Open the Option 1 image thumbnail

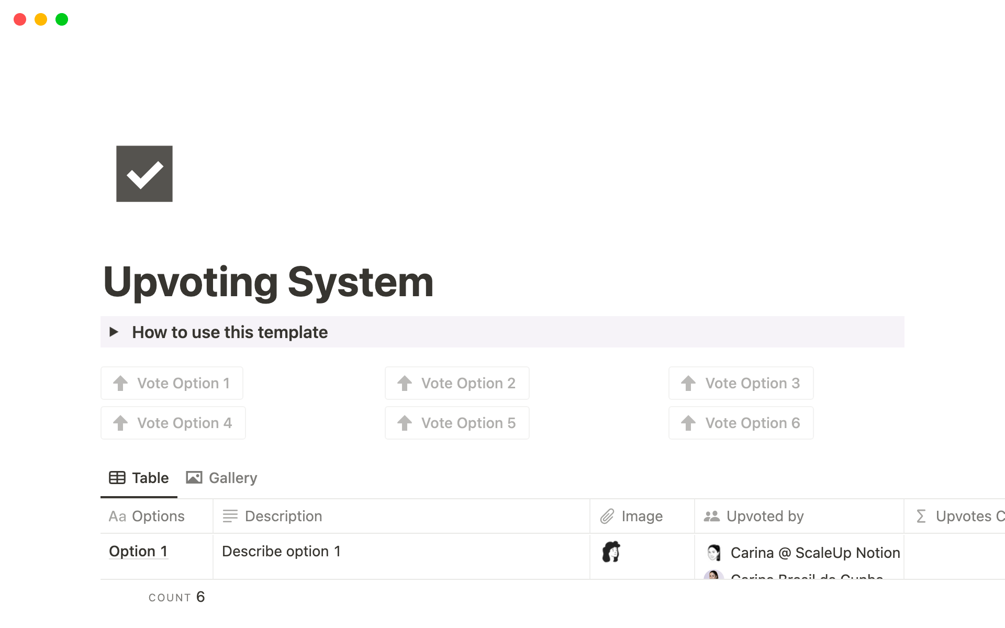[x=611, y=552]
